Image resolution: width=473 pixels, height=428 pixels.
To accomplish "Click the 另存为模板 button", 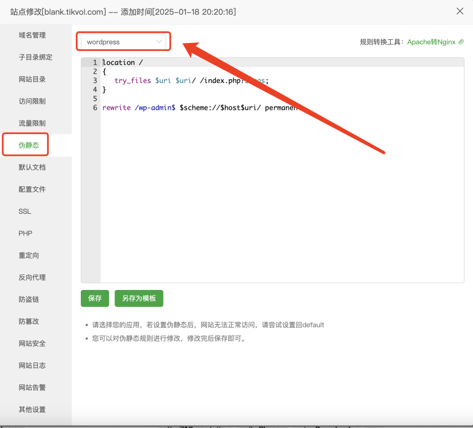I will pyautogui.click(x=139, y=299).
